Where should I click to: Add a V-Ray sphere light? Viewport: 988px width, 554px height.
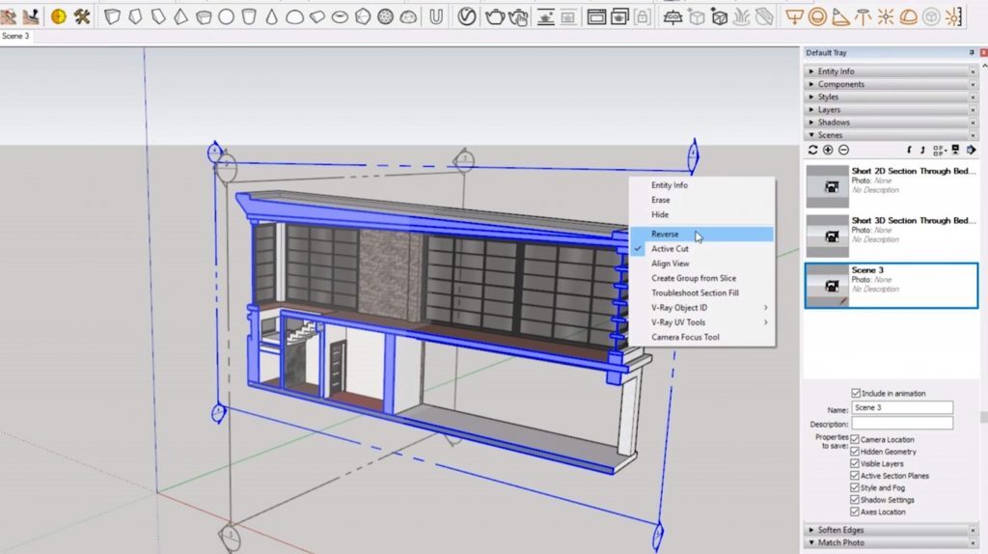coord(817,16)
